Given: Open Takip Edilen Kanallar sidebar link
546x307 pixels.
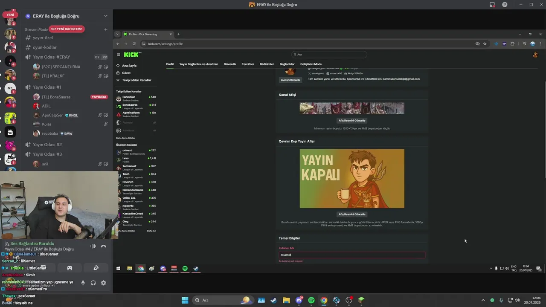Looking at the screenshot, I should (134, 80).
